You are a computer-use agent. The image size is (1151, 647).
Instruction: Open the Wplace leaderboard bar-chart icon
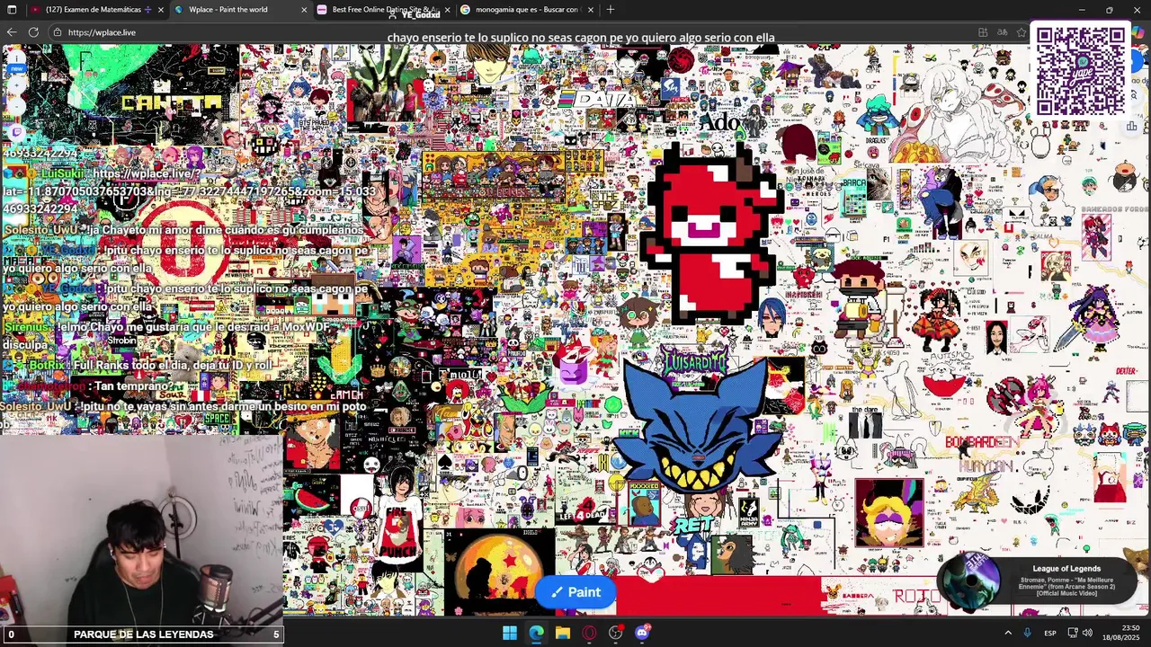[x=1131, y=126]
